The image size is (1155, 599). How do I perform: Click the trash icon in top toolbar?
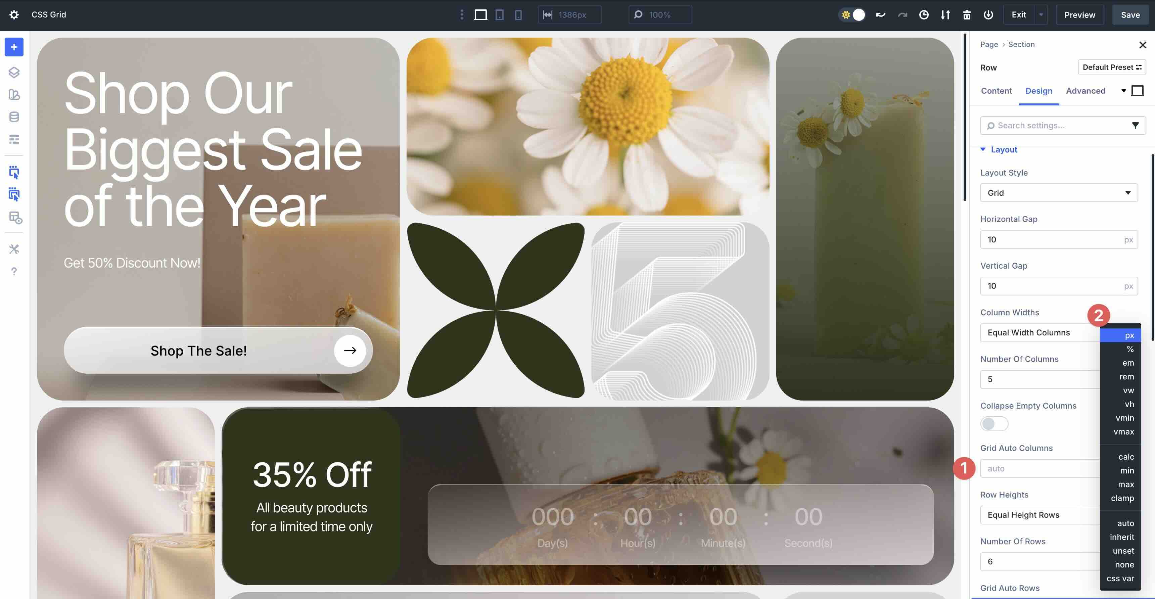pyautogui.click(x=967, y=15)
